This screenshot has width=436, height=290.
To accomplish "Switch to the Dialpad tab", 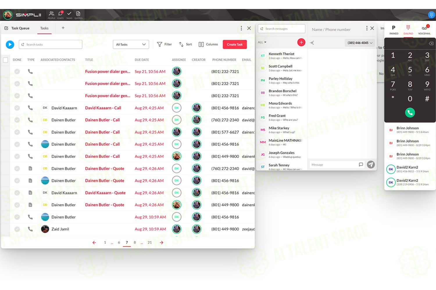I will [408, 30].
